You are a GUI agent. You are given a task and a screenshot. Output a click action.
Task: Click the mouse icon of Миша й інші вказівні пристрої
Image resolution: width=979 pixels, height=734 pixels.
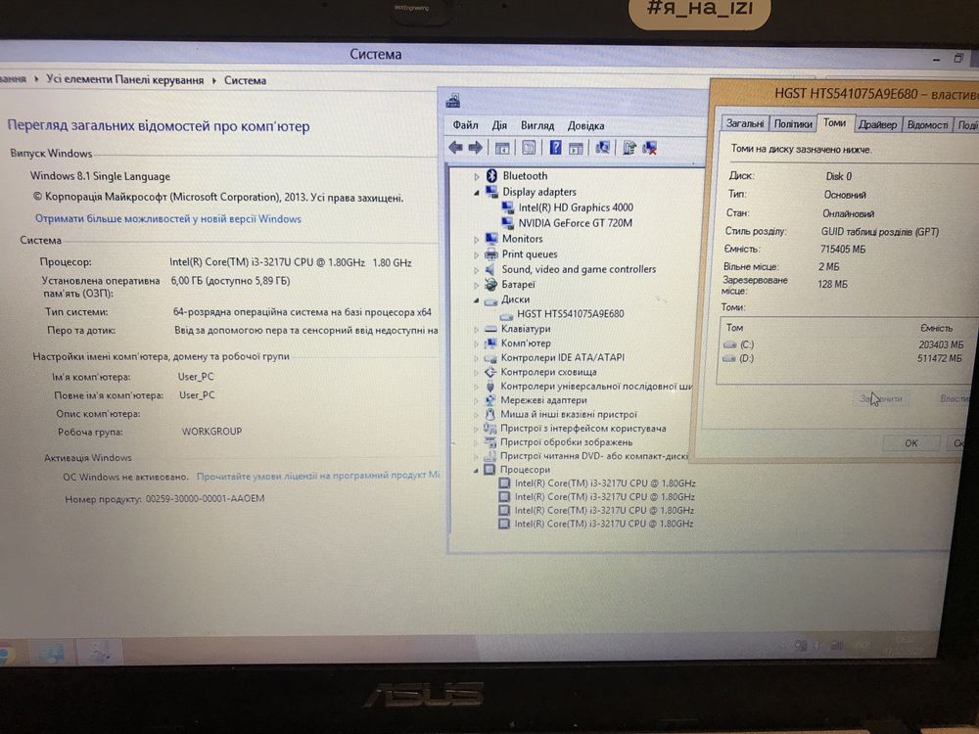[x=490, y=414]
